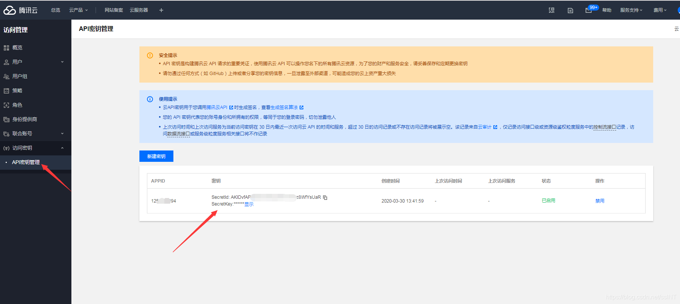Viewport: 680px width, 304px height.
Task: Collapse the 访问密钥 sidebar section
Action: (36, 148)
